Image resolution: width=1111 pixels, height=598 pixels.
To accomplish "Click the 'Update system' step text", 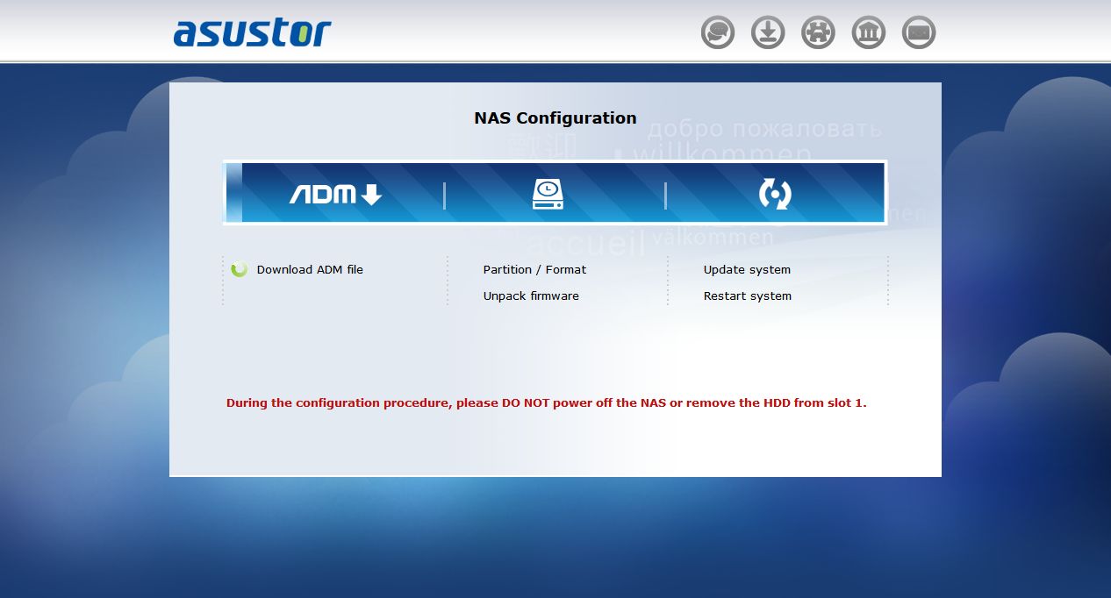I will tap(747, 269).
